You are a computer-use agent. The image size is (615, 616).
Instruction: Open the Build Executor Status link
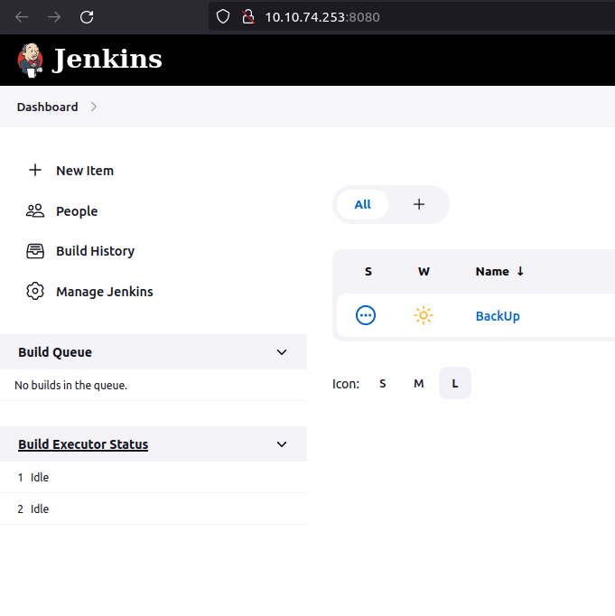(x=83, y=444)
